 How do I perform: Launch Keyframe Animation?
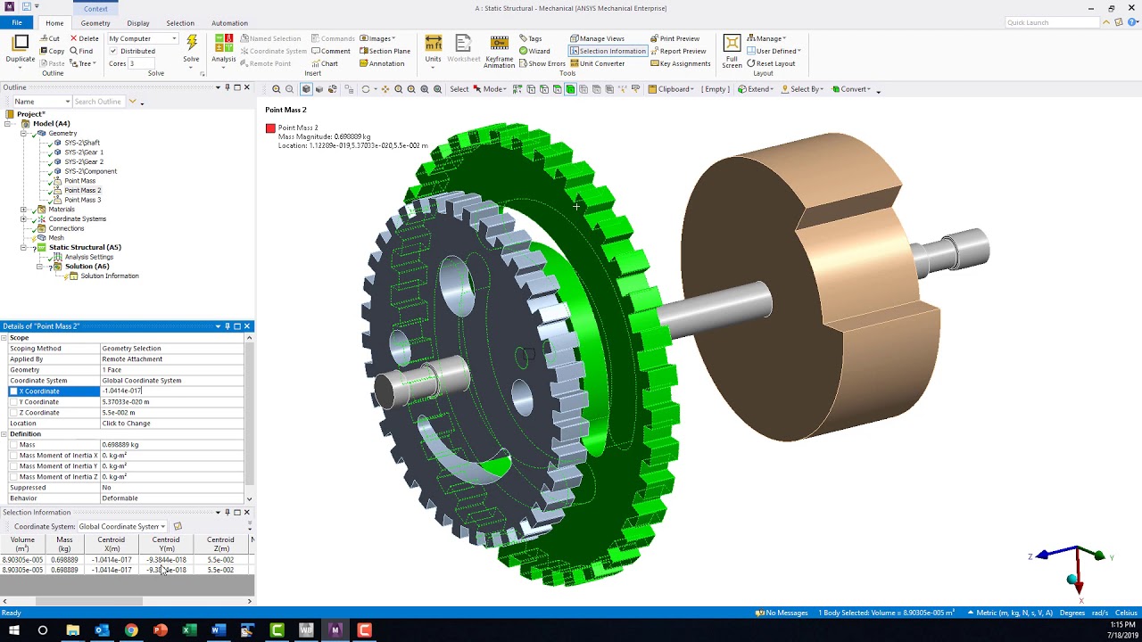click(500, 52)
